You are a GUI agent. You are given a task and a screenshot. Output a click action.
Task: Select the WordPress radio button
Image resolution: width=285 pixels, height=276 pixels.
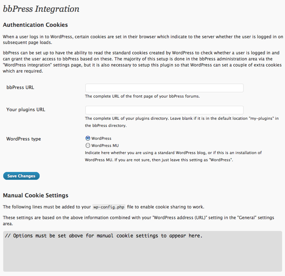(88, 138)
